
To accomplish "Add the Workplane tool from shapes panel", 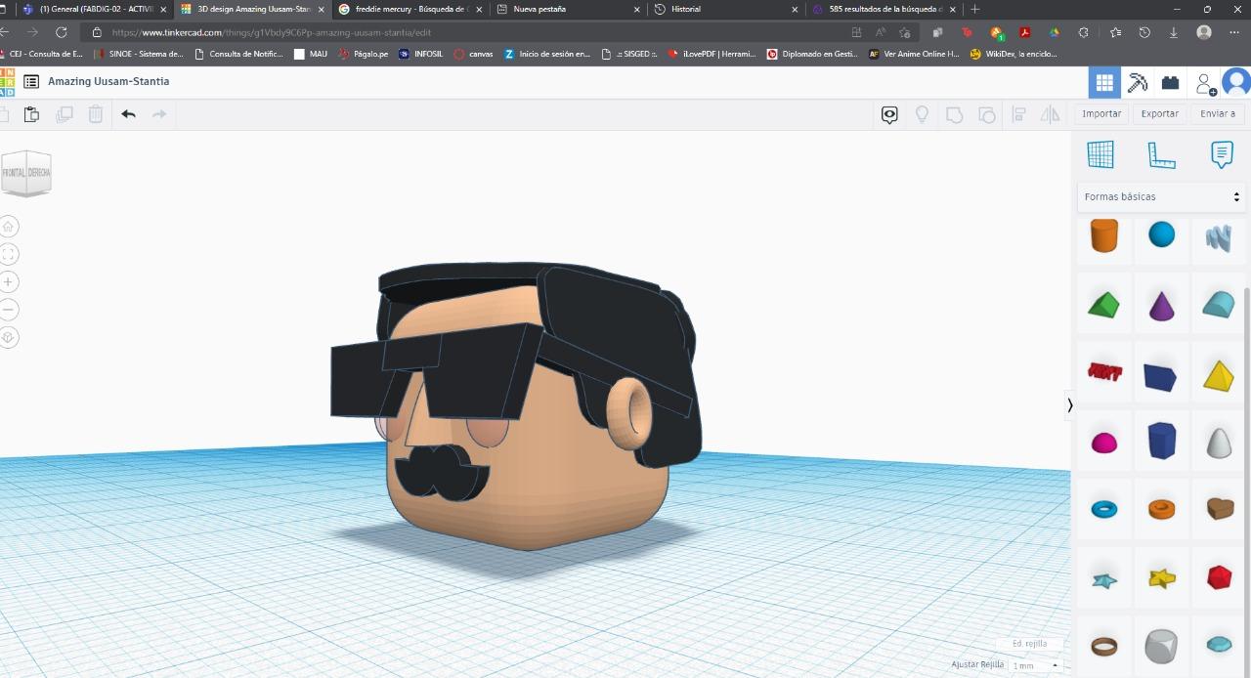I will point(1100,154).
